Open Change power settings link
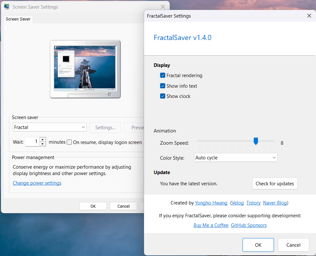This screenshot has height=256, width=316. click(37, 183)
